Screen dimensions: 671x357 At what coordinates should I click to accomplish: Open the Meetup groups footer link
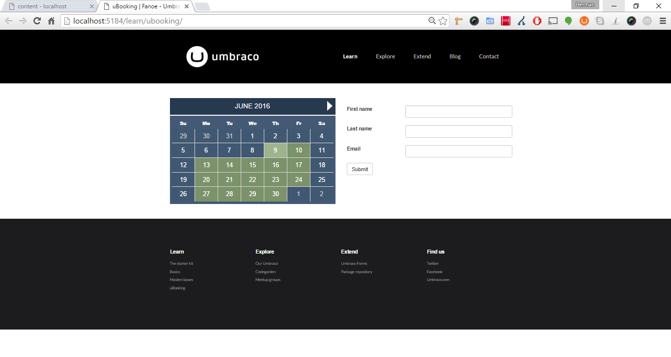click(x=268, y=280)
